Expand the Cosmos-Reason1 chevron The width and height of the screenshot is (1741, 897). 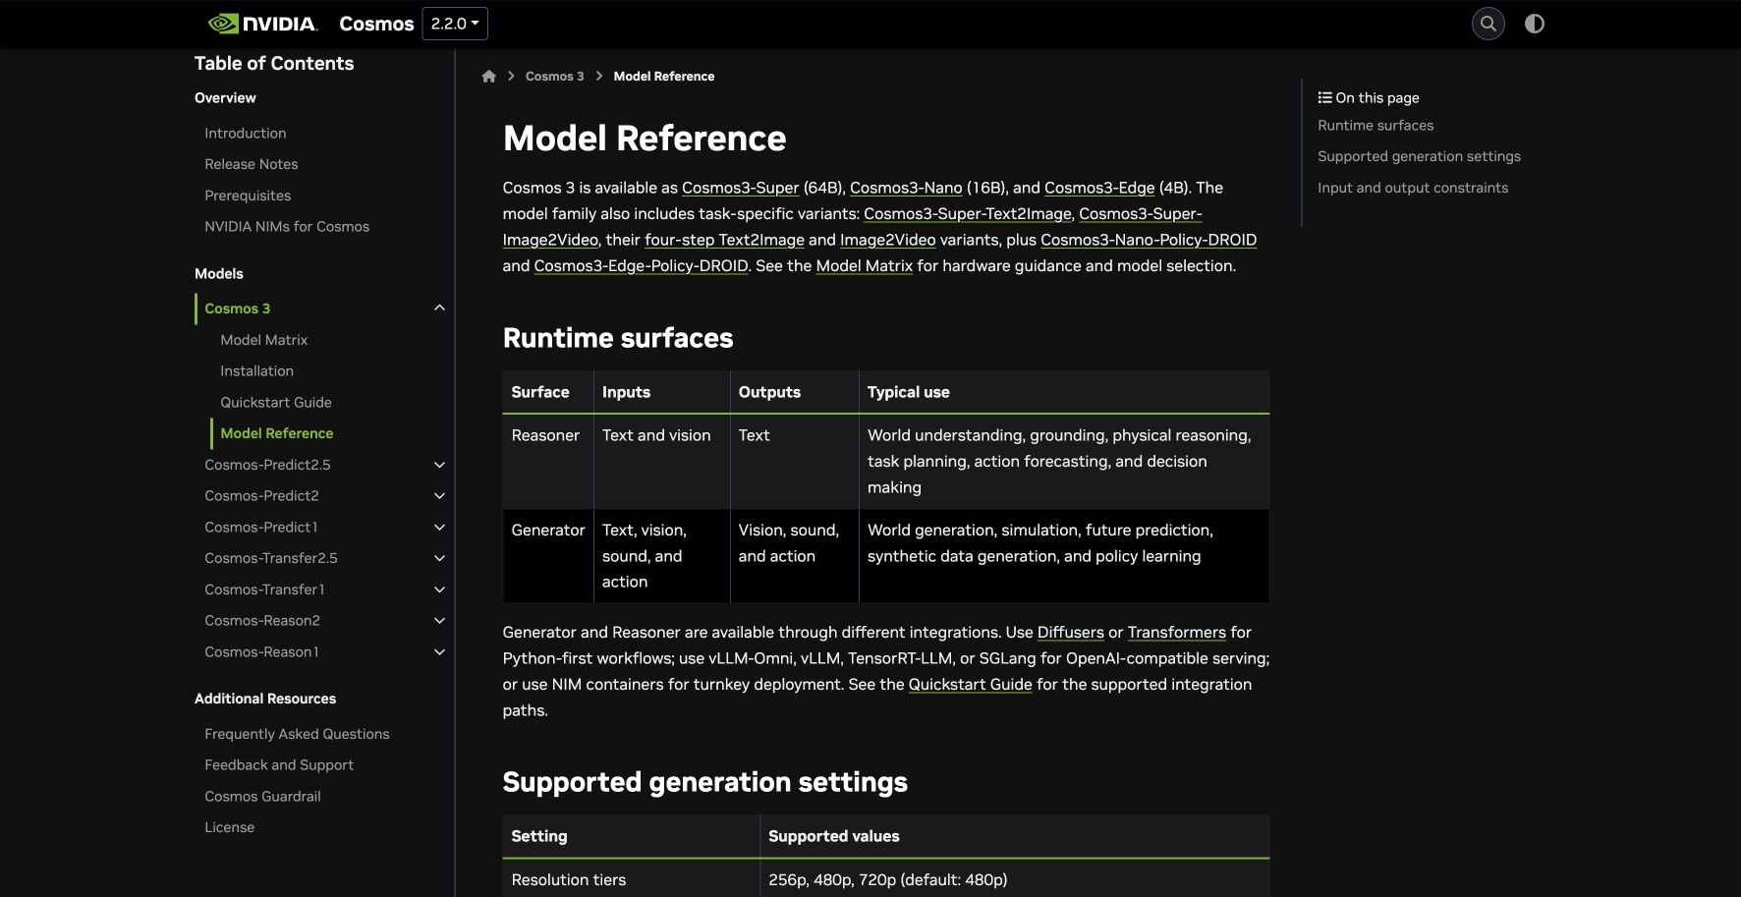click(x=439, y=652)
